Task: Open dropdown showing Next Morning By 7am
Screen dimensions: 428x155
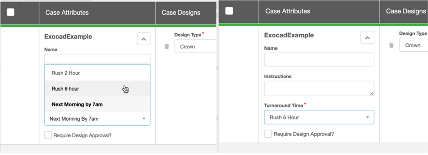Action: pyautogui.click(x=97, y=119)
